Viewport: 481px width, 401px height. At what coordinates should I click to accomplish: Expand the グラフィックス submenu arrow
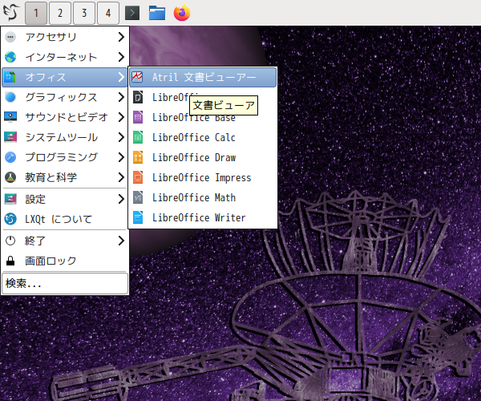[121, 97]
